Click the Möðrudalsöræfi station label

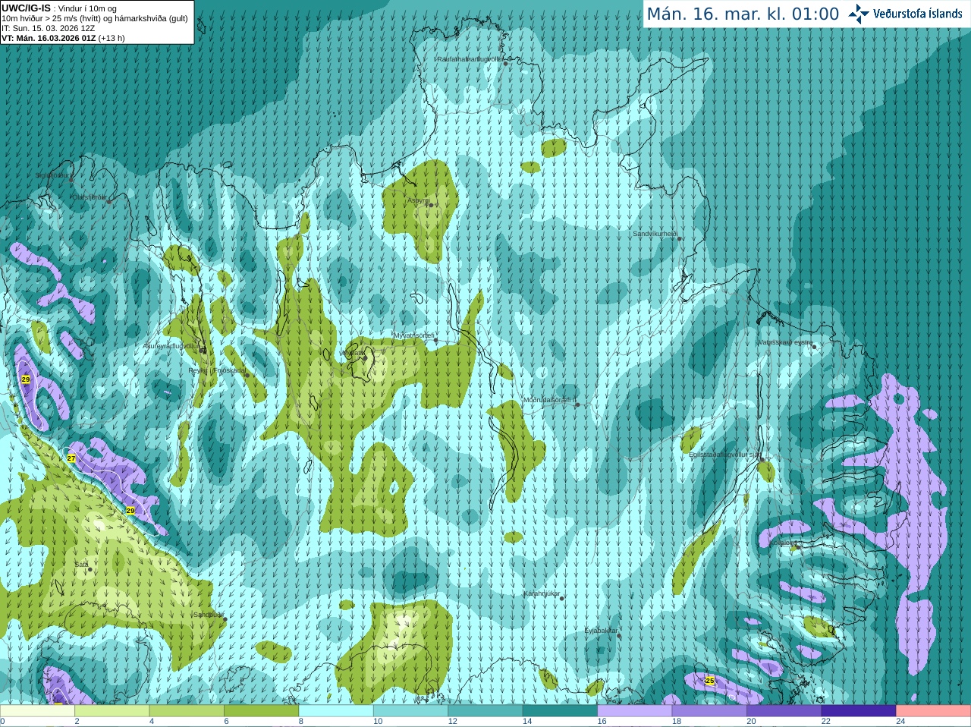pos(550,400)
